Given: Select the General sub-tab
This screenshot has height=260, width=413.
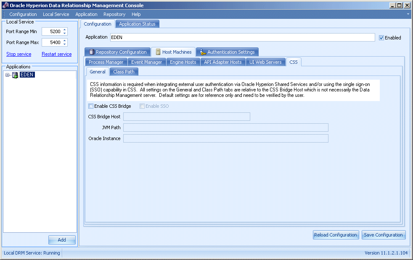Looking at the screenshot, I should coord(98,72).
